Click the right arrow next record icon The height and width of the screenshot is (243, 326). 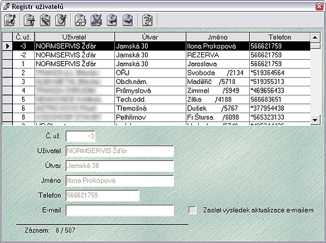(x=127, y=20)
